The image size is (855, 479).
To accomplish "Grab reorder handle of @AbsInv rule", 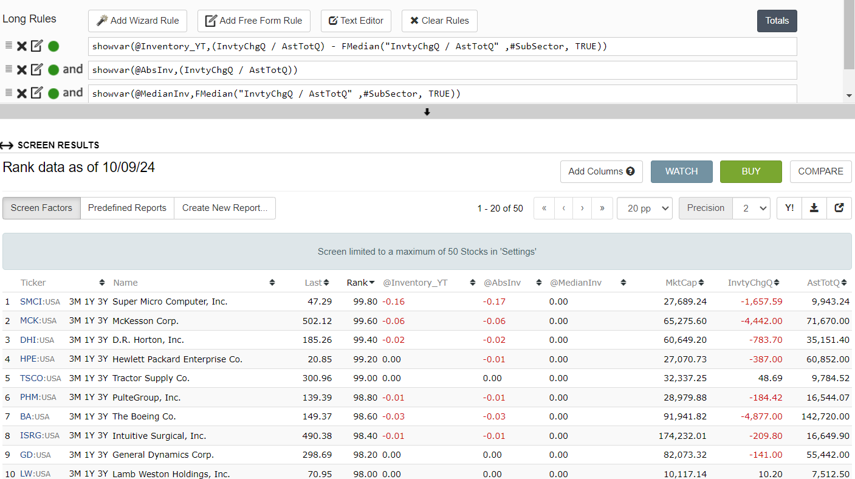I will pyautogui.click(x=9, y=69).
